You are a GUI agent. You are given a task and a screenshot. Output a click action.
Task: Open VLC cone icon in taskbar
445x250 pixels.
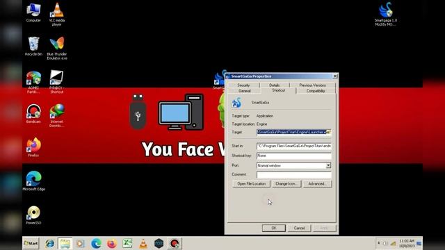coord(143,244)
